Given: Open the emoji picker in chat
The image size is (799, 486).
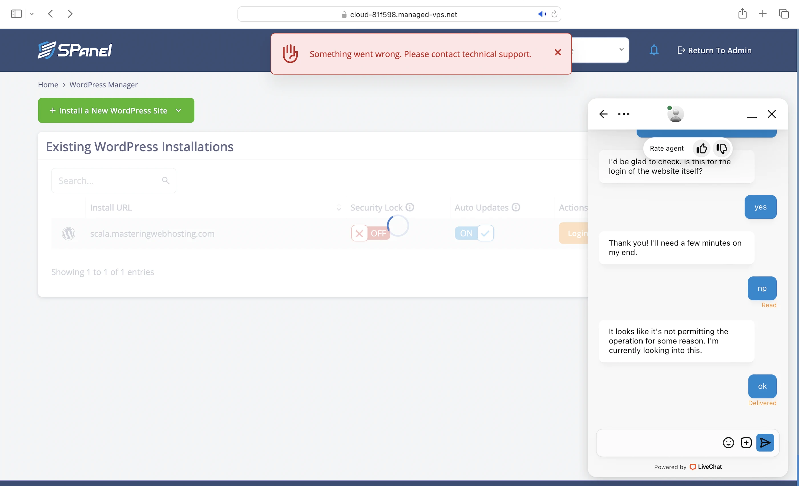Looking at the screenshot, I should pyautogui.click(x=728, y=443).
